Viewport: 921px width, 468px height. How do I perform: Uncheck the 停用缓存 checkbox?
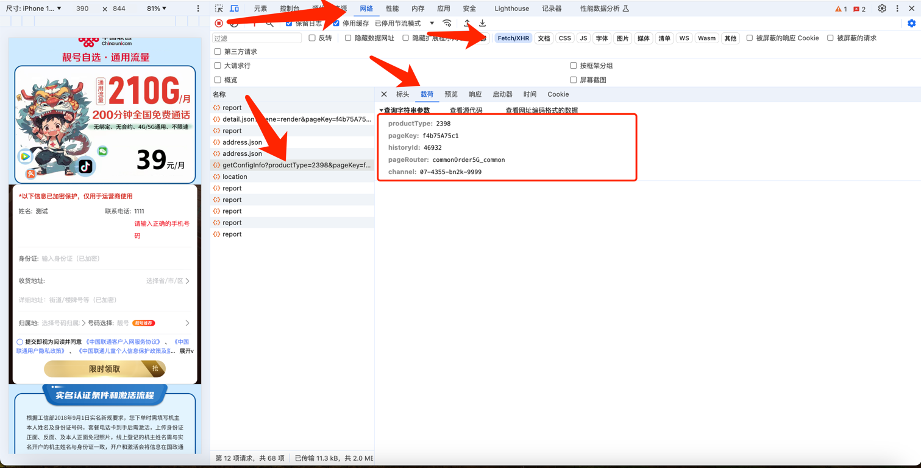pyautogui.click(x=336, y=23)
